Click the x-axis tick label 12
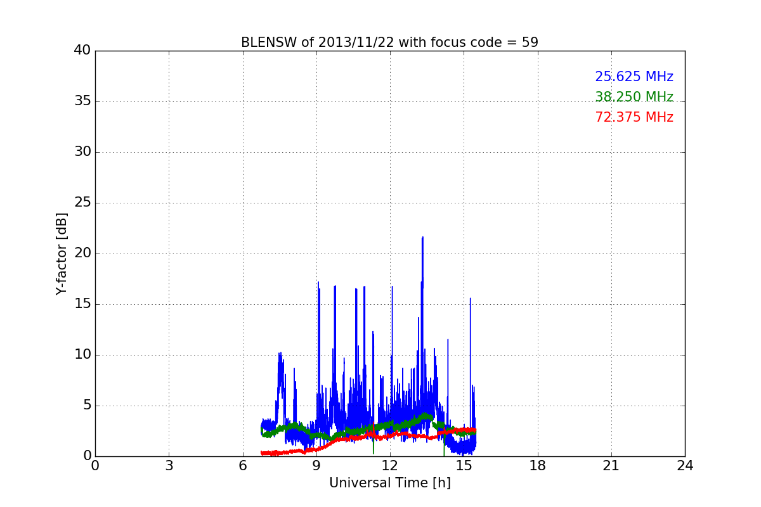761x507 pixels. point(390,466)
